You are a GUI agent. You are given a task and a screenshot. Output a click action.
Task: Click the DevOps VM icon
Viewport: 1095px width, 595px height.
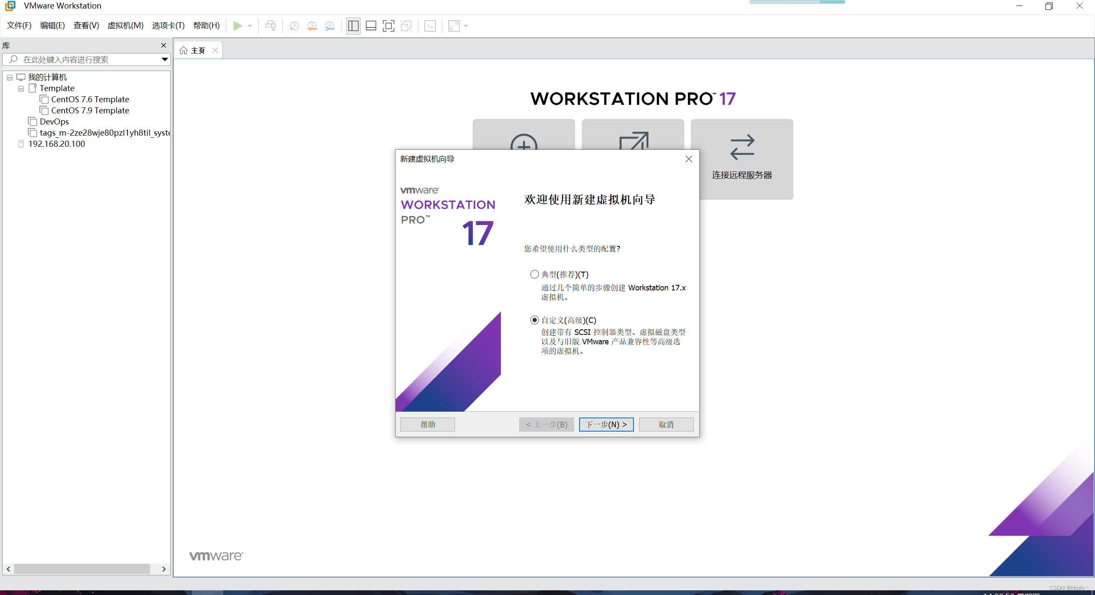pyautogui.click(x=32, y=121)
